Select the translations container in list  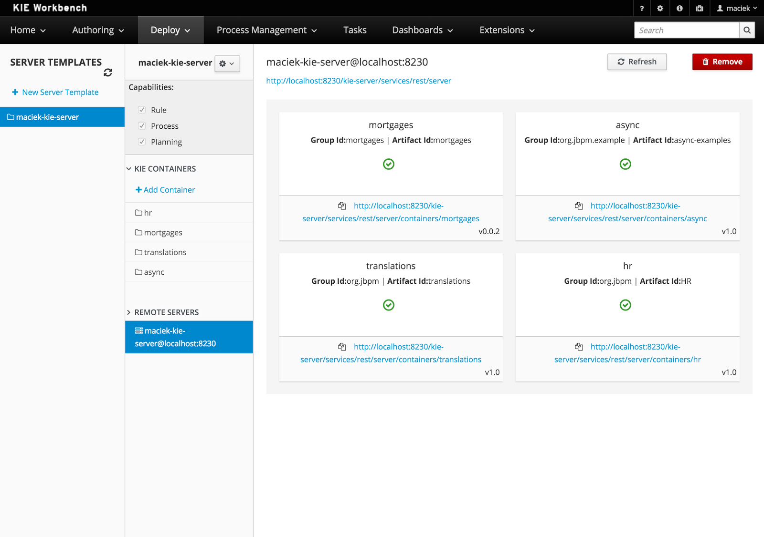pyautogui.click(x=189, y=252)
